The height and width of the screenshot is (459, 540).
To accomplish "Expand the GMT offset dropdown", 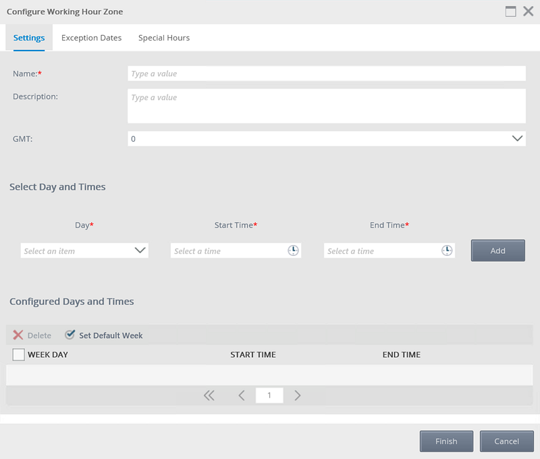I will click(518, 138).
